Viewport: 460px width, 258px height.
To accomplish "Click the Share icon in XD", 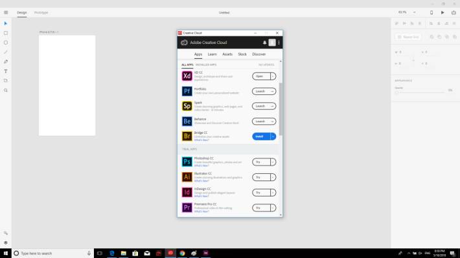I will pyautogui.click(x=454, y=12).
